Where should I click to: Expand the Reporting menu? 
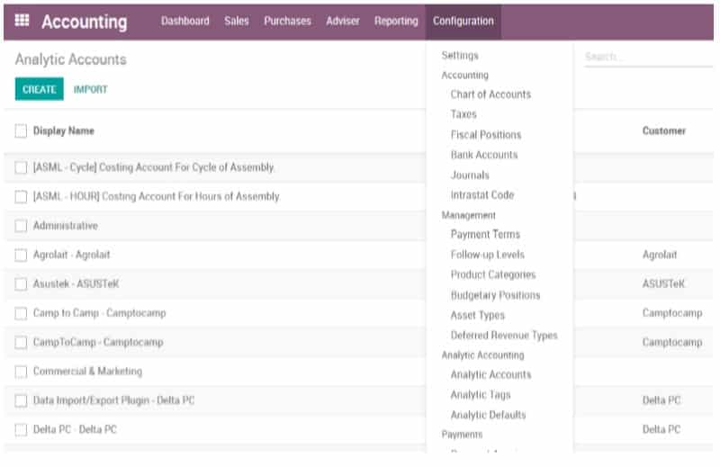click(396, 21)
